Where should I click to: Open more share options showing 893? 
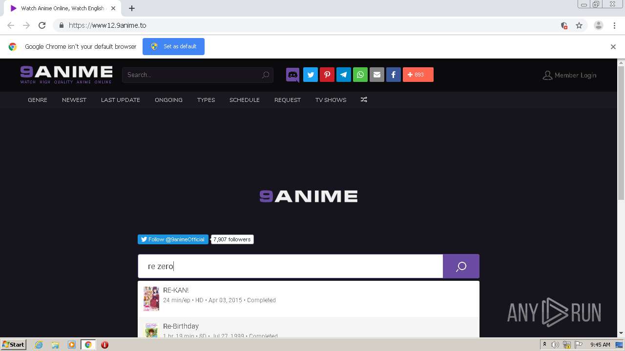418,75
